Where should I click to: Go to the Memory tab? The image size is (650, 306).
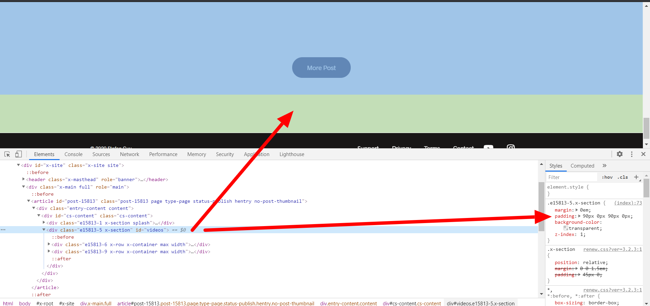[x=197, y=154]
